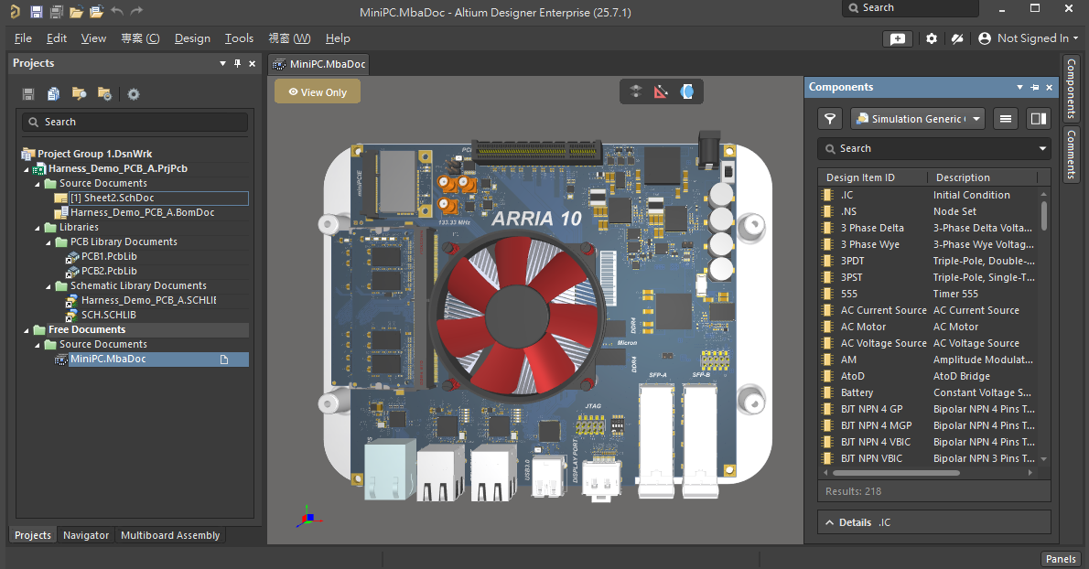This screenshot has width=1089, height=569.
Task: Pin the Projects panel with the pushpin icon
Action: click(238, 63)
